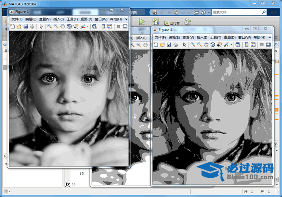Toggle Rotate 3D tool in Figure 3
This screenshot has width=282, height=197.
(213, 45)
